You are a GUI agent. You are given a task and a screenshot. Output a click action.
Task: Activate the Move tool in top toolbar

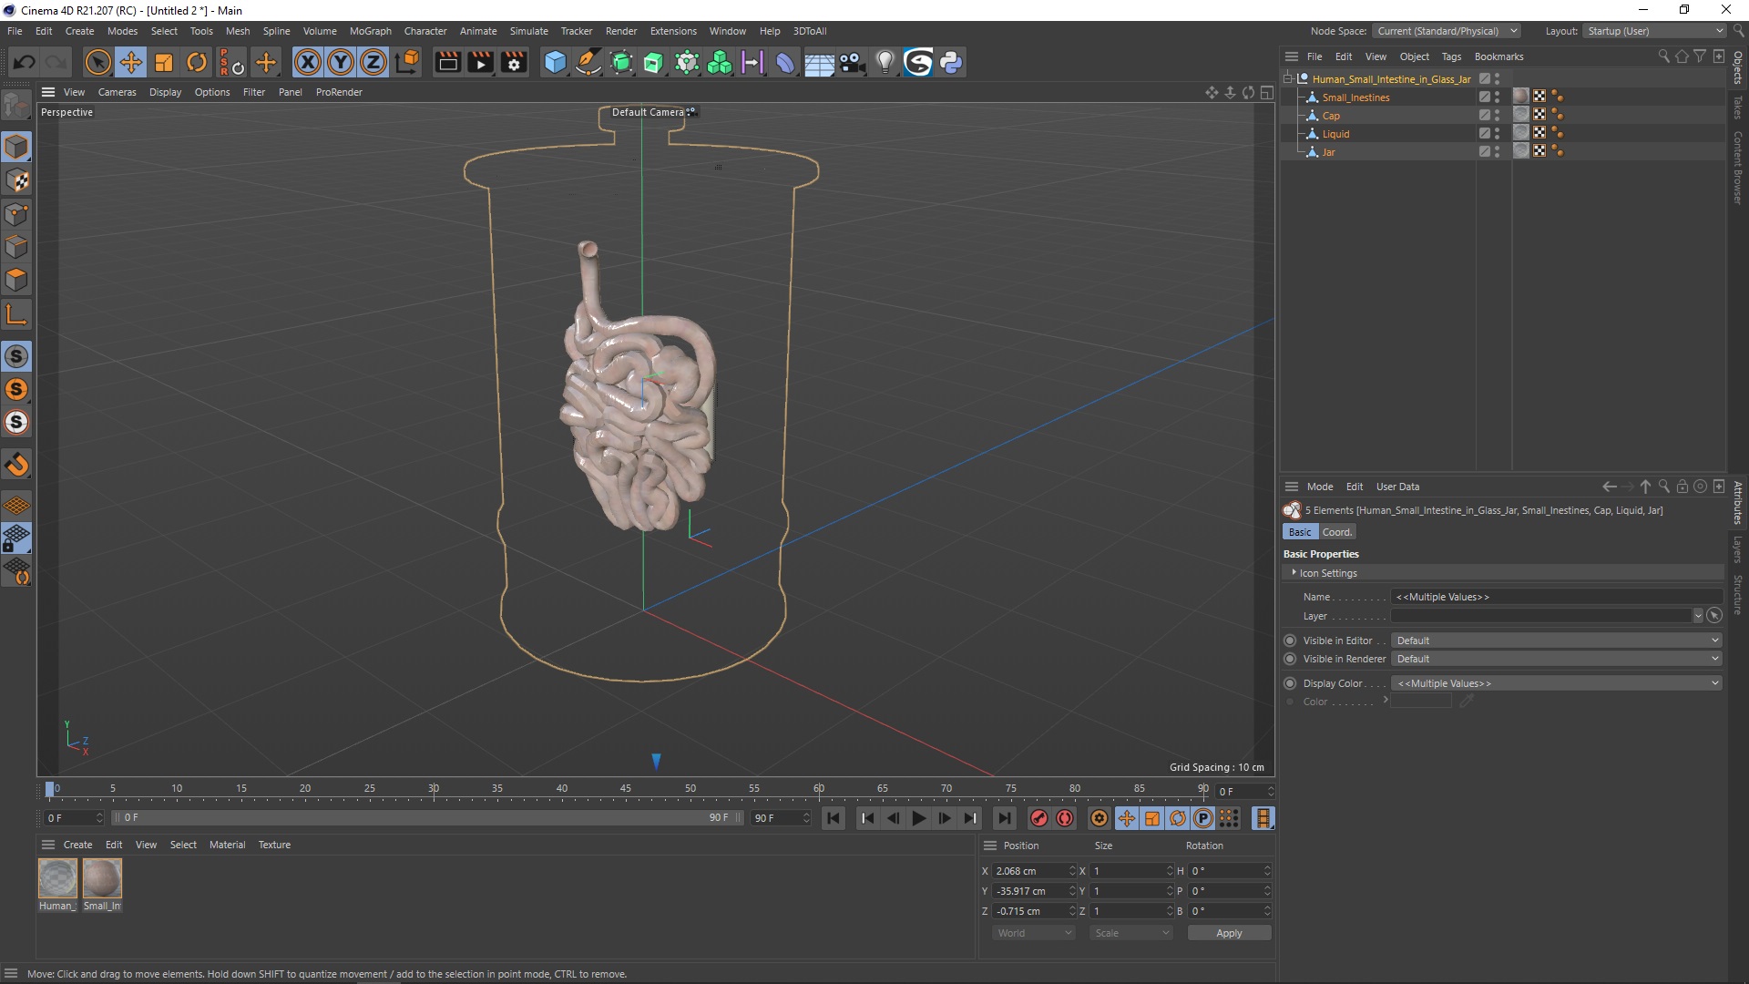(131, 62)
